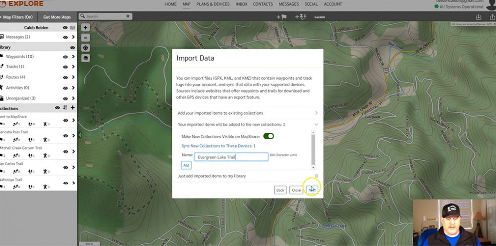The image size is (496, 246).
Task: Click the Add button under Name field
Action: (x=186, y=165)
